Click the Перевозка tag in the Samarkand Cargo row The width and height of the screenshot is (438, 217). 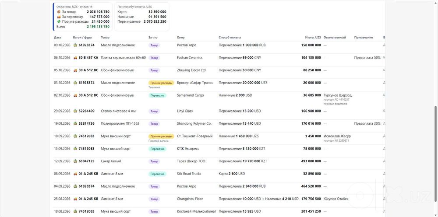point(157,95)
